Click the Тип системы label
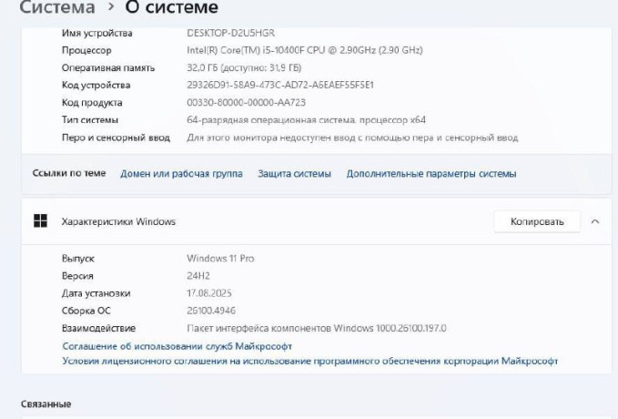The width and height of the screenshot is (618, 419). point(90,120)
